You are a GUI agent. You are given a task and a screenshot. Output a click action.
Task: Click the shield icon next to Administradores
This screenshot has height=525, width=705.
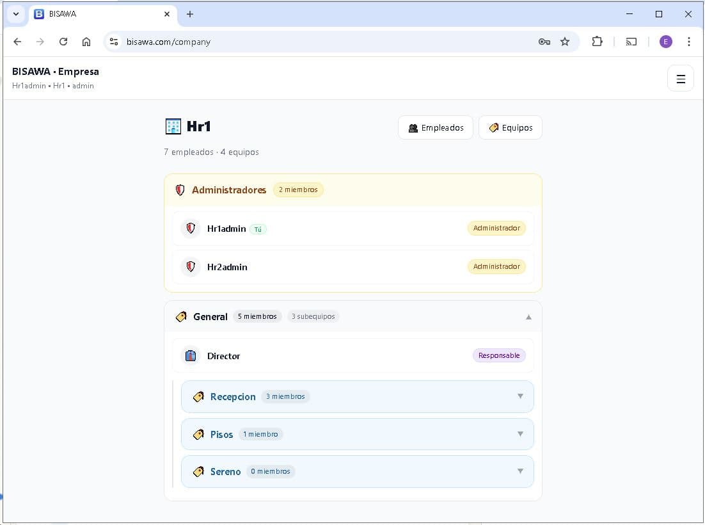180,190
